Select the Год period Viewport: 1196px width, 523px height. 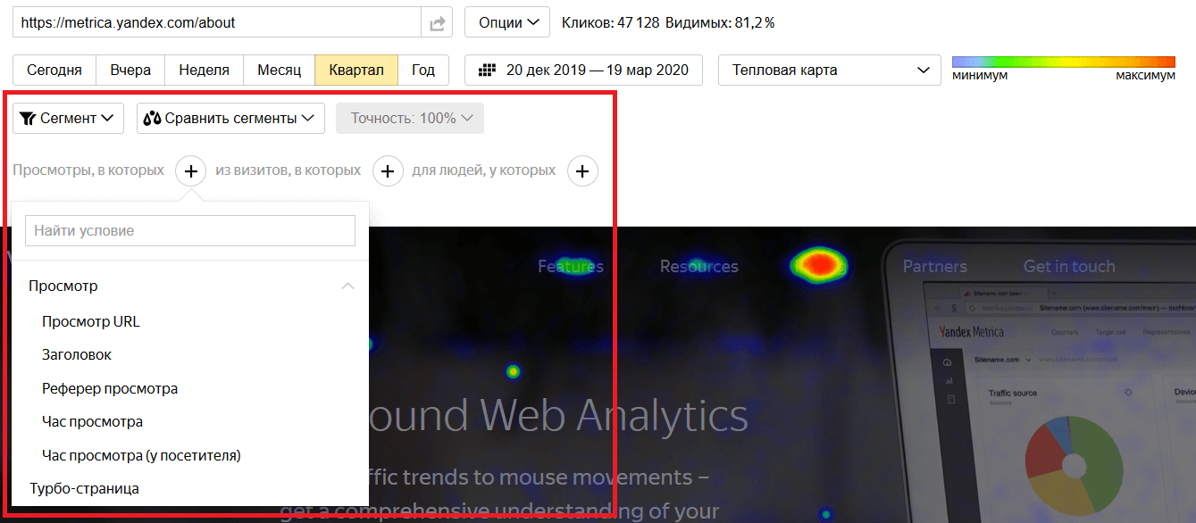(x=423, y=71)
